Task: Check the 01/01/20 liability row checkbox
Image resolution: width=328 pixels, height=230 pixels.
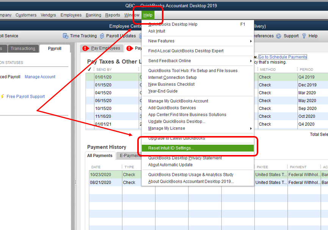Action: 90,77
